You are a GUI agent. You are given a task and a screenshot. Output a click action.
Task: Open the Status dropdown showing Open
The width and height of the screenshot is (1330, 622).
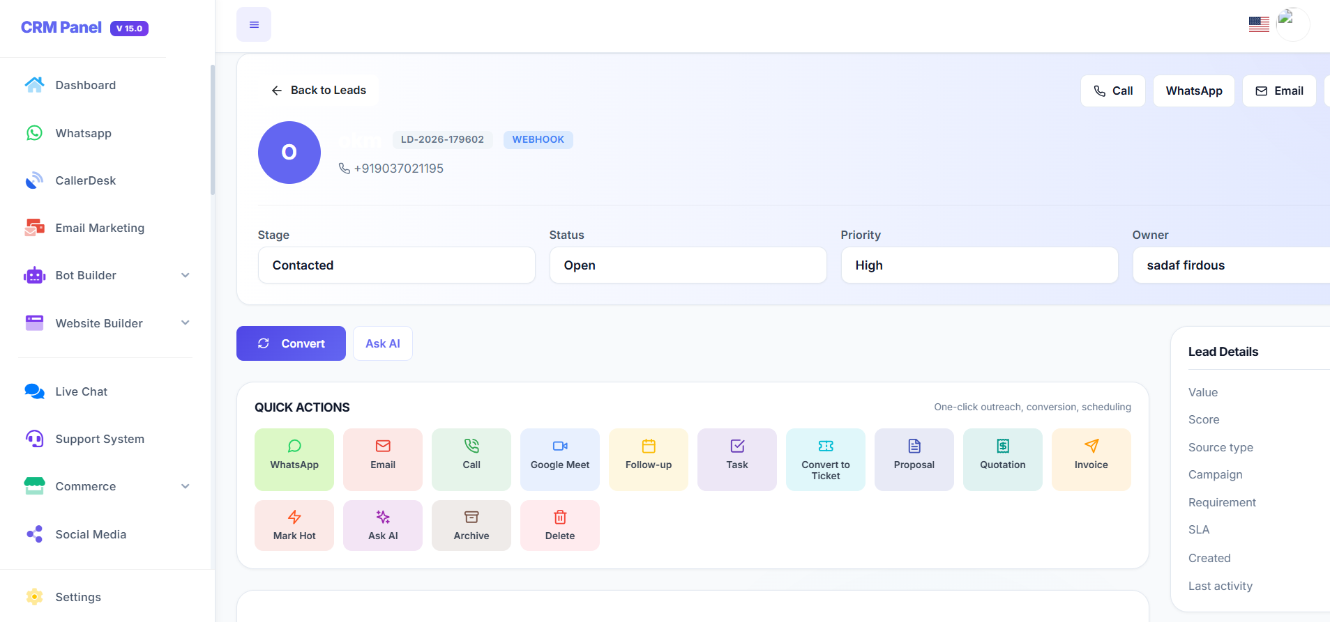[688, 265]
